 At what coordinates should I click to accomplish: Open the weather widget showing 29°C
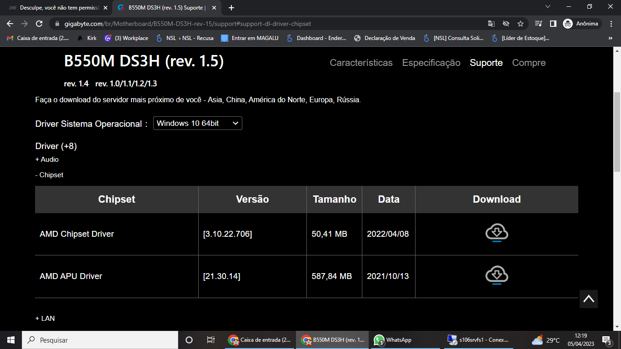point(546,340)
